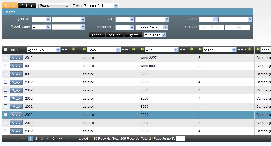View the record for CID 5000
Image resolution: width=271 pixels, height=146 pixels.
click(16, 74)
